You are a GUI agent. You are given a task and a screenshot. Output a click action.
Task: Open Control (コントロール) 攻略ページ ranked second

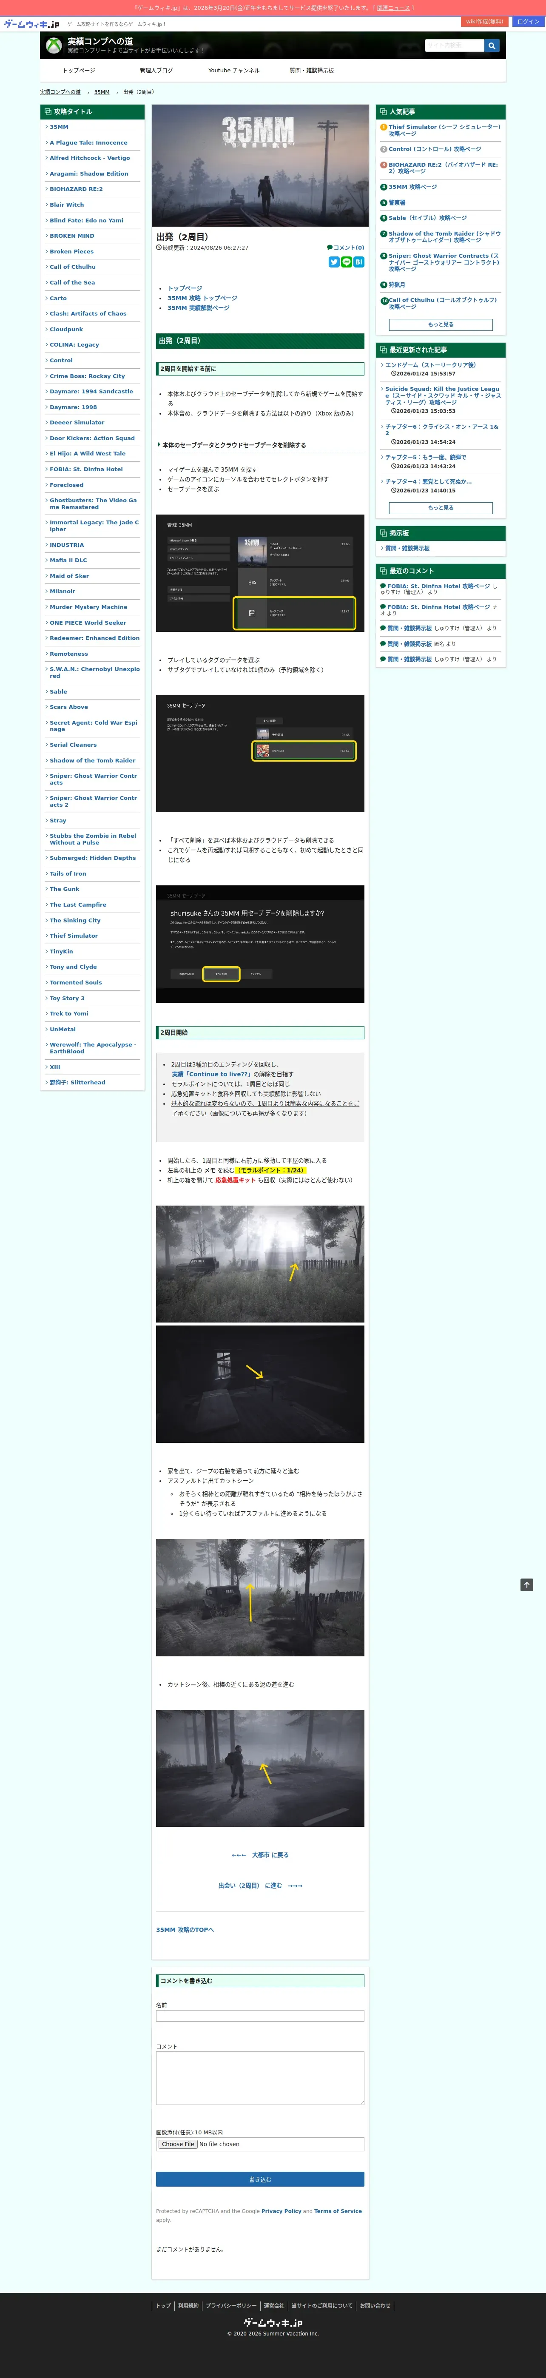pos(434,149)
